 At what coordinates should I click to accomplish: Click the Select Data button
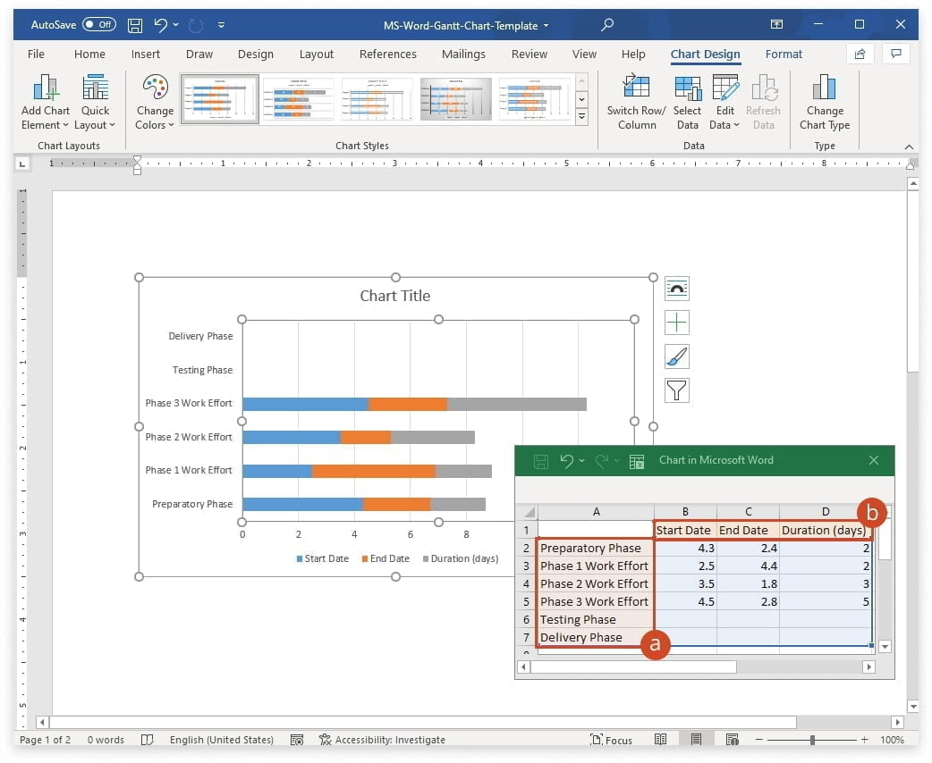coord(687,100)
